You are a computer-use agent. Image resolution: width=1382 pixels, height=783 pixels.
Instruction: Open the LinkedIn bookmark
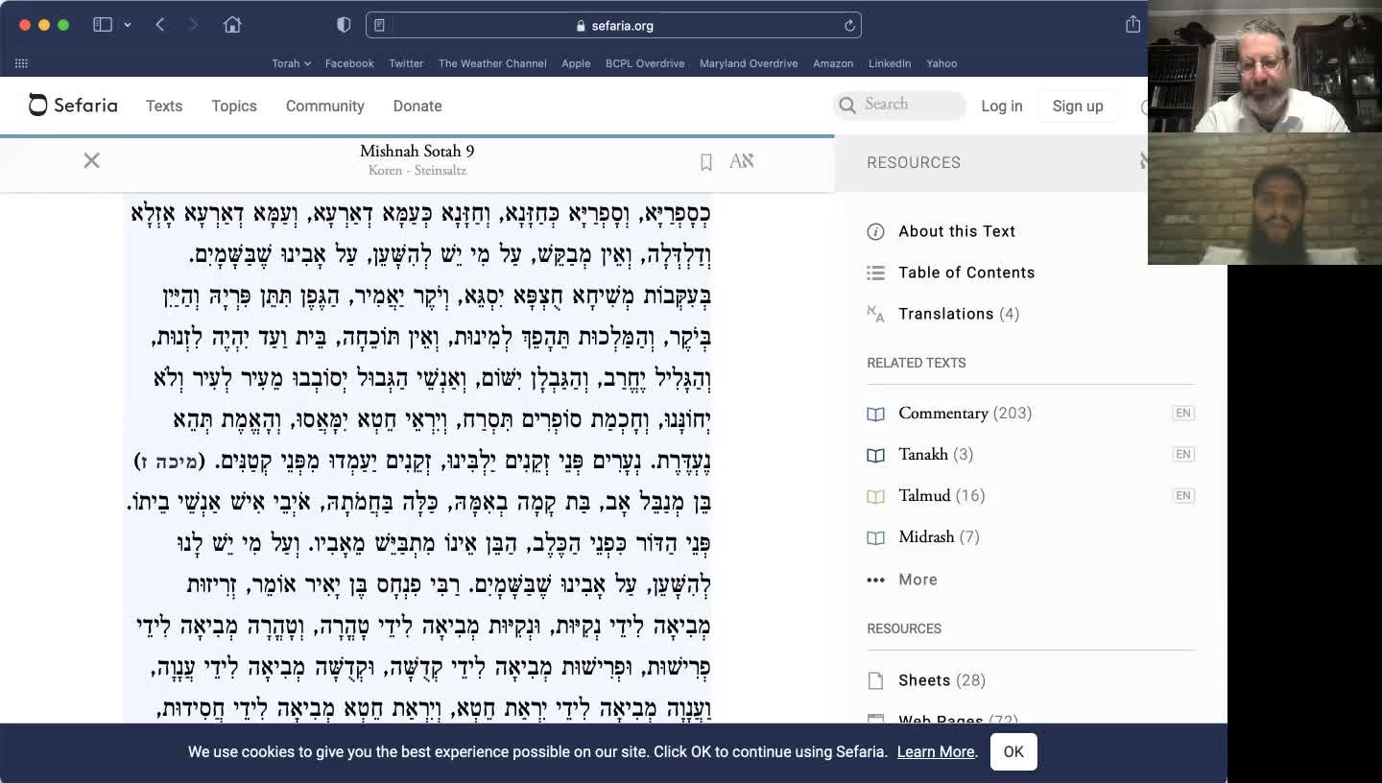coord(890,63)
